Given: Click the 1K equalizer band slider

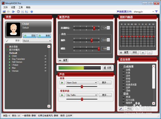Looking at the screenshot, I should tap(139, 36).
